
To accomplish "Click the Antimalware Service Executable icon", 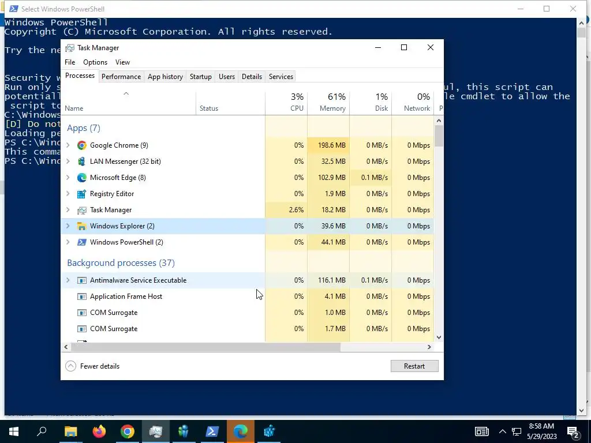I will click(x=82, y=280).
